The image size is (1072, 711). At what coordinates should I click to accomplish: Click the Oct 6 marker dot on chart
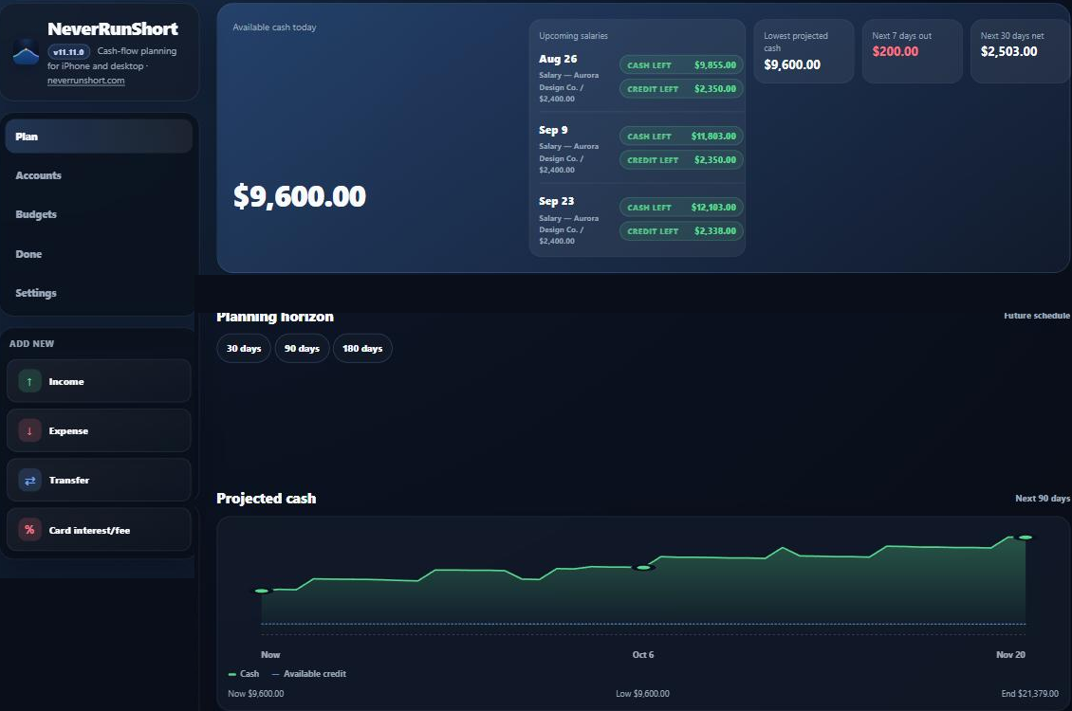click(642, 568)
